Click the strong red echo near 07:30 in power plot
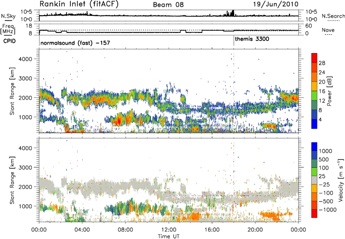Viewport: 345px width, 239px height. (119, 121)
